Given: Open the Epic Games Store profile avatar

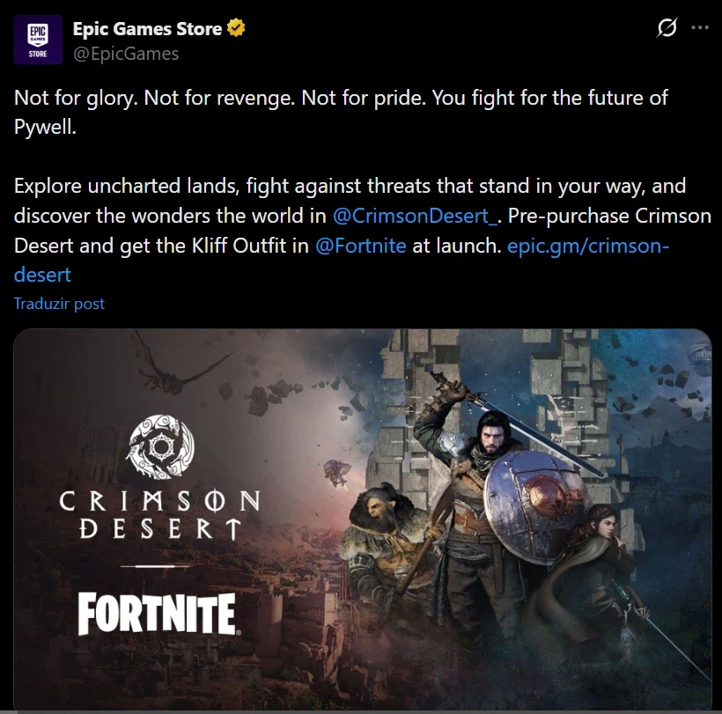Looking at the screenshot, I should coord(38,40).
